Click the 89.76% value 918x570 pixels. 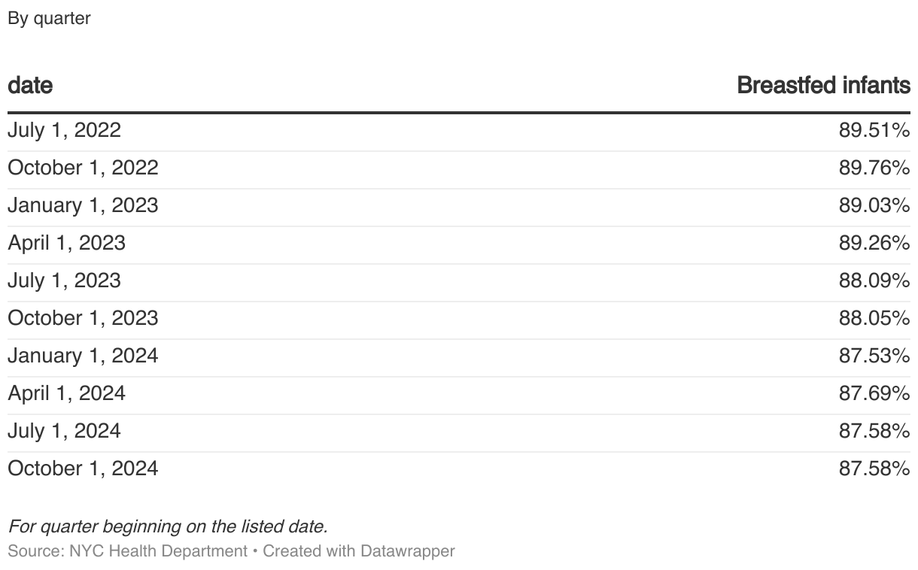point(874,168)
